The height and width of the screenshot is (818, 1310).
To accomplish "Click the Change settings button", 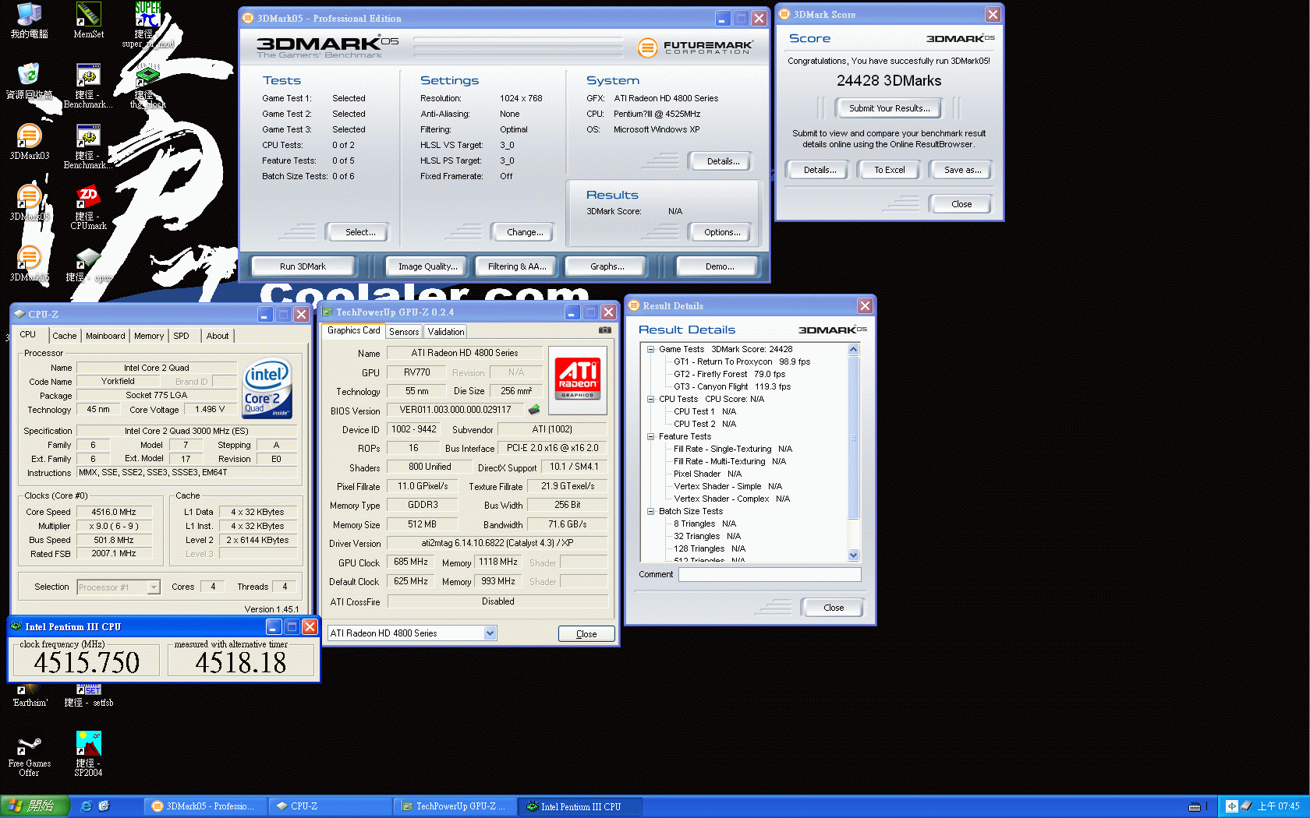I will point(525,232).
